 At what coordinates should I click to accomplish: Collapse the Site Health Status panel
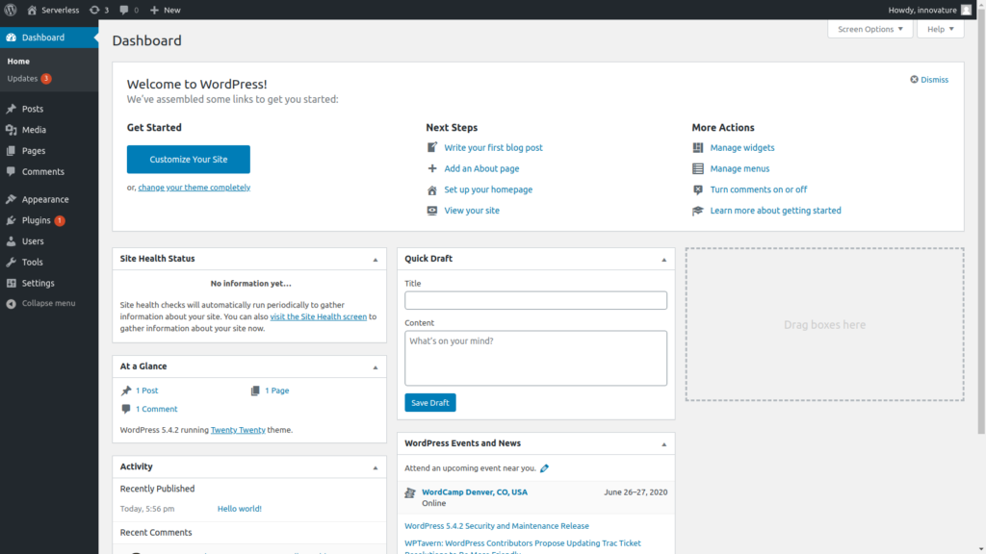376,260
